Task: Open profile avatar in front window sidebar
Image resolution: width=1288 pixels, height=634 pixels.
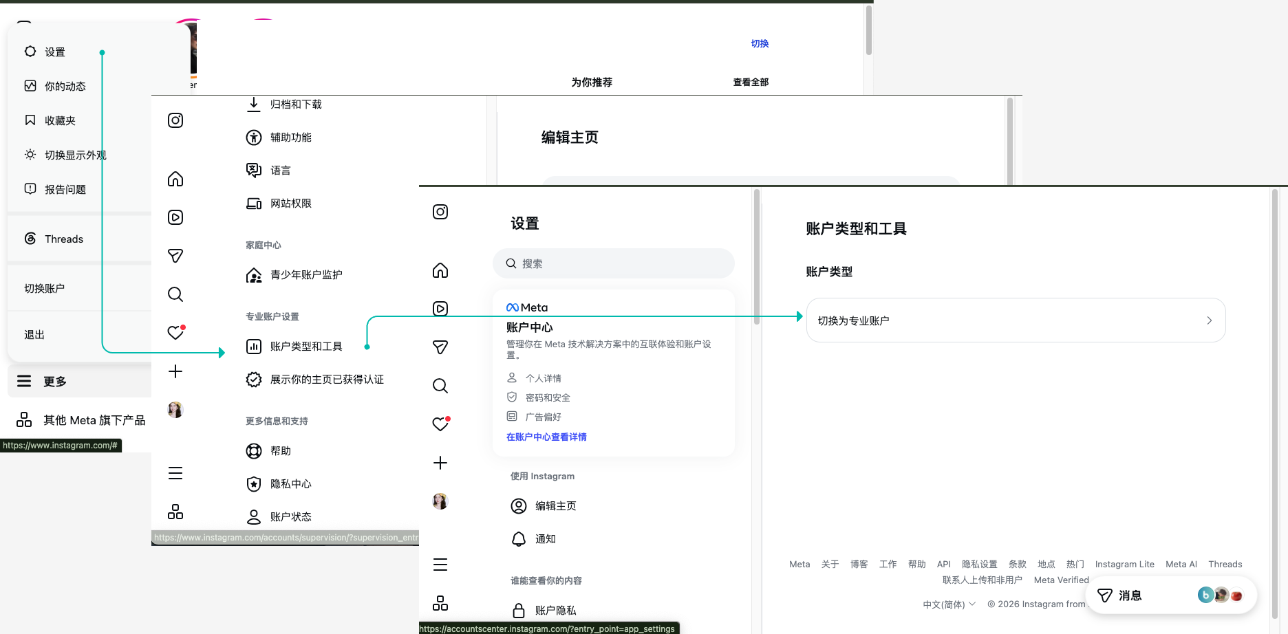Action: pyautogui.click(x=440, y=501)
